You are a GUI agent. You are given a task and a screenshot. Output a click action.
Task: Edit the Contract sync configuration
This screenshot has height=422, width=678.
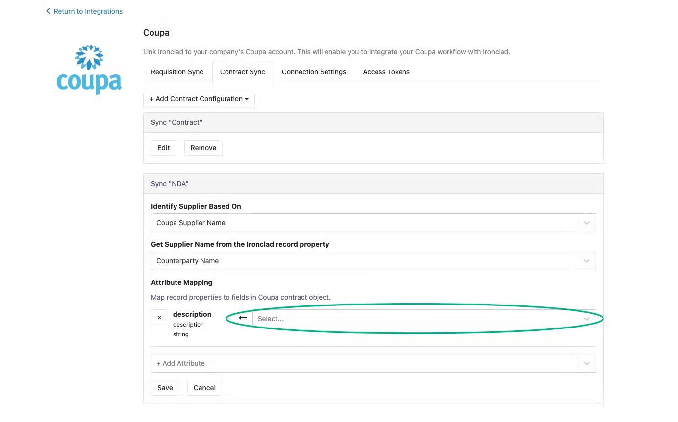[x=164, y=148]
